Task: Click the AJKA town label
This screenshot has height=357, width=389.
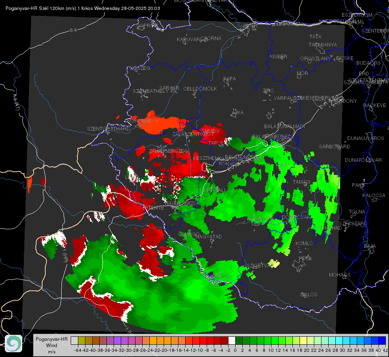Action: pyautogui.click(x=238, y=113)
